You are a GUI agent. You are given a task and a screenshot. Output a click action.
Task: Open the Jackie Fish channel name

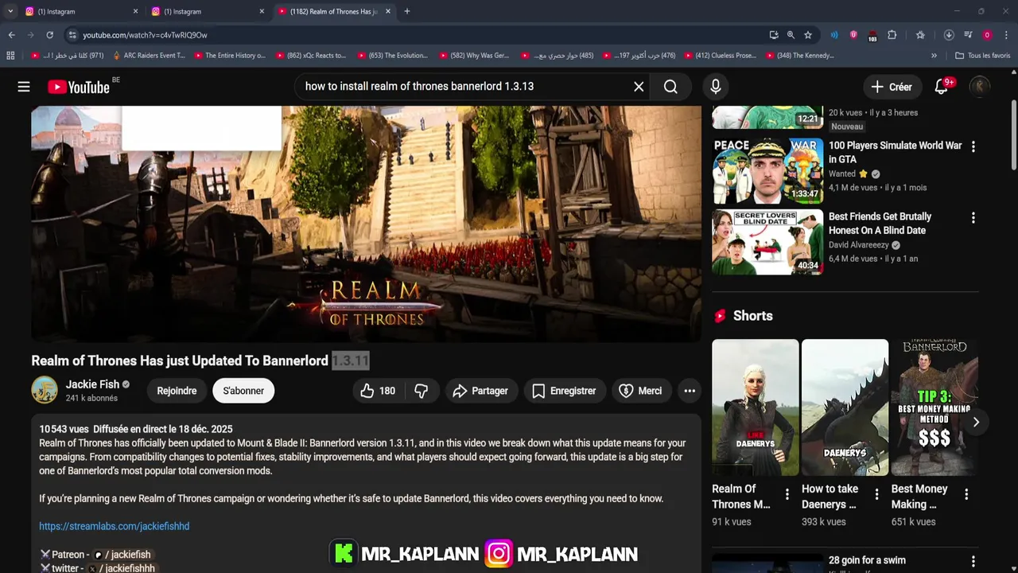(x=92, y=384)
